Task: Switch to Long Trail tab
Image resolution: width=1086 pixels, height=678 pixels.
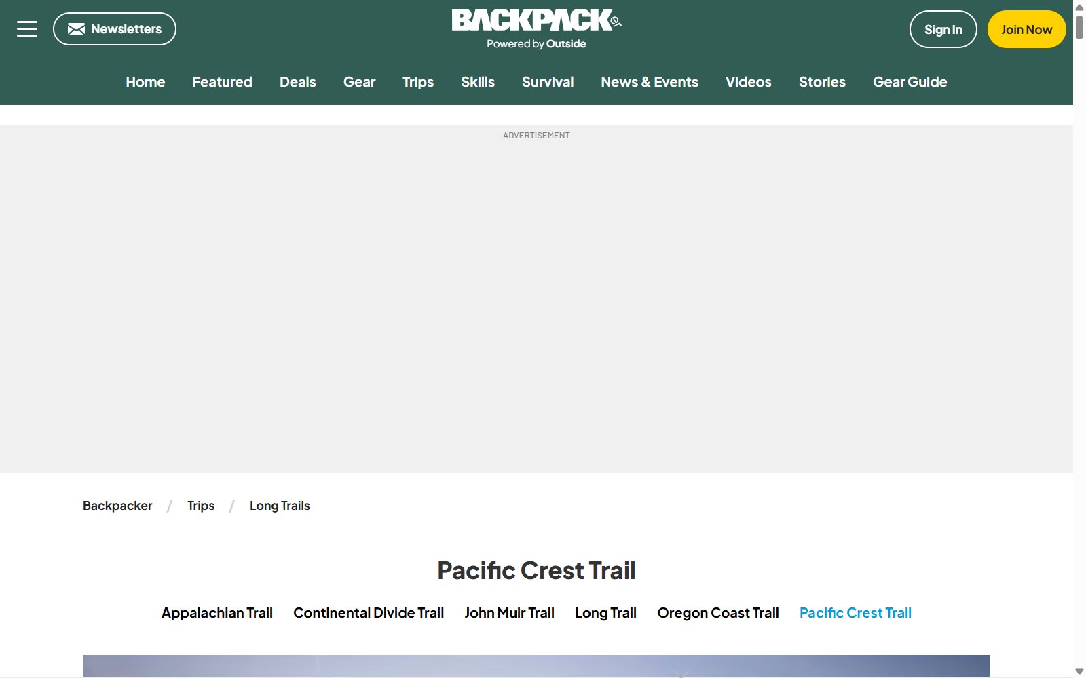Action: [605, 613]
